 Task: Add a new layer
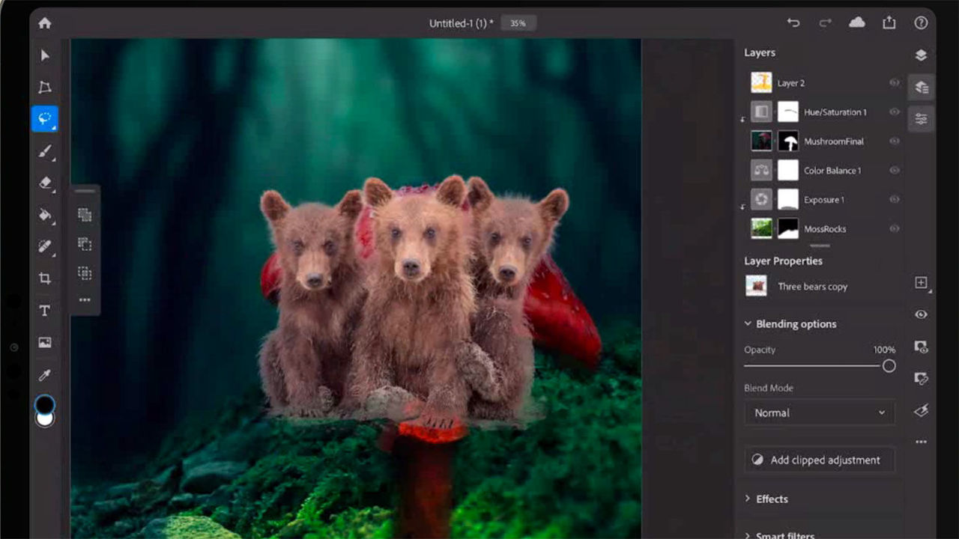click(922, 282)
